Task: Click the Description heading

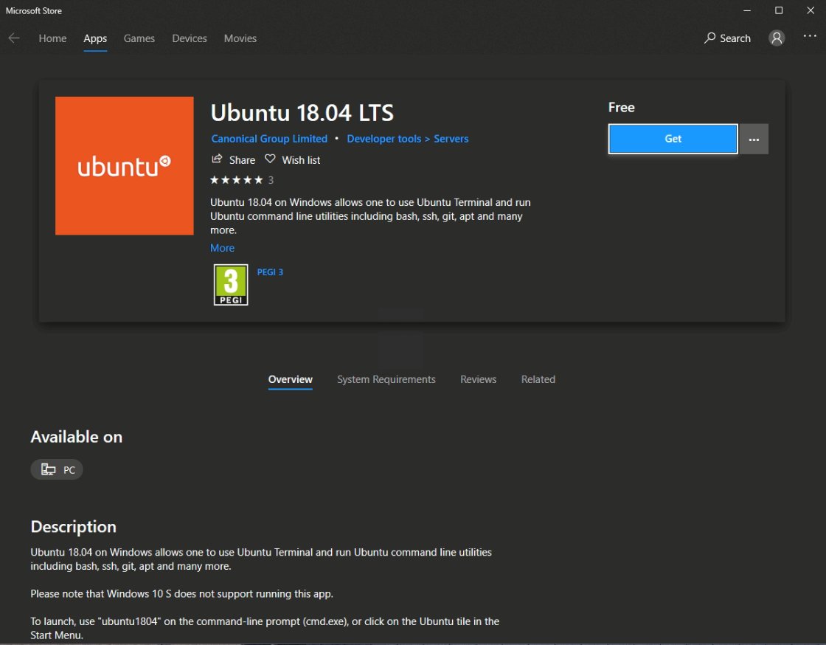Action: 73,526
